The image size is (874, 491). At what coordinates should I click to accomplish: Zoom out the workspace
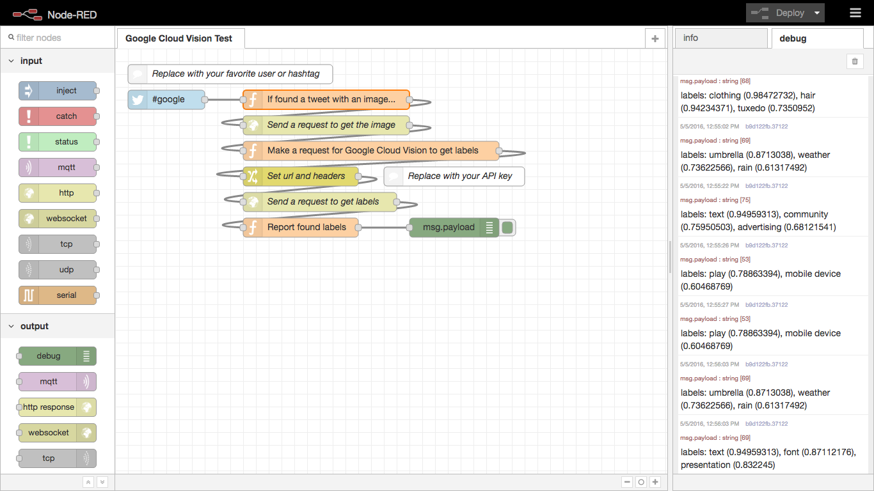(x=627, y=481)
